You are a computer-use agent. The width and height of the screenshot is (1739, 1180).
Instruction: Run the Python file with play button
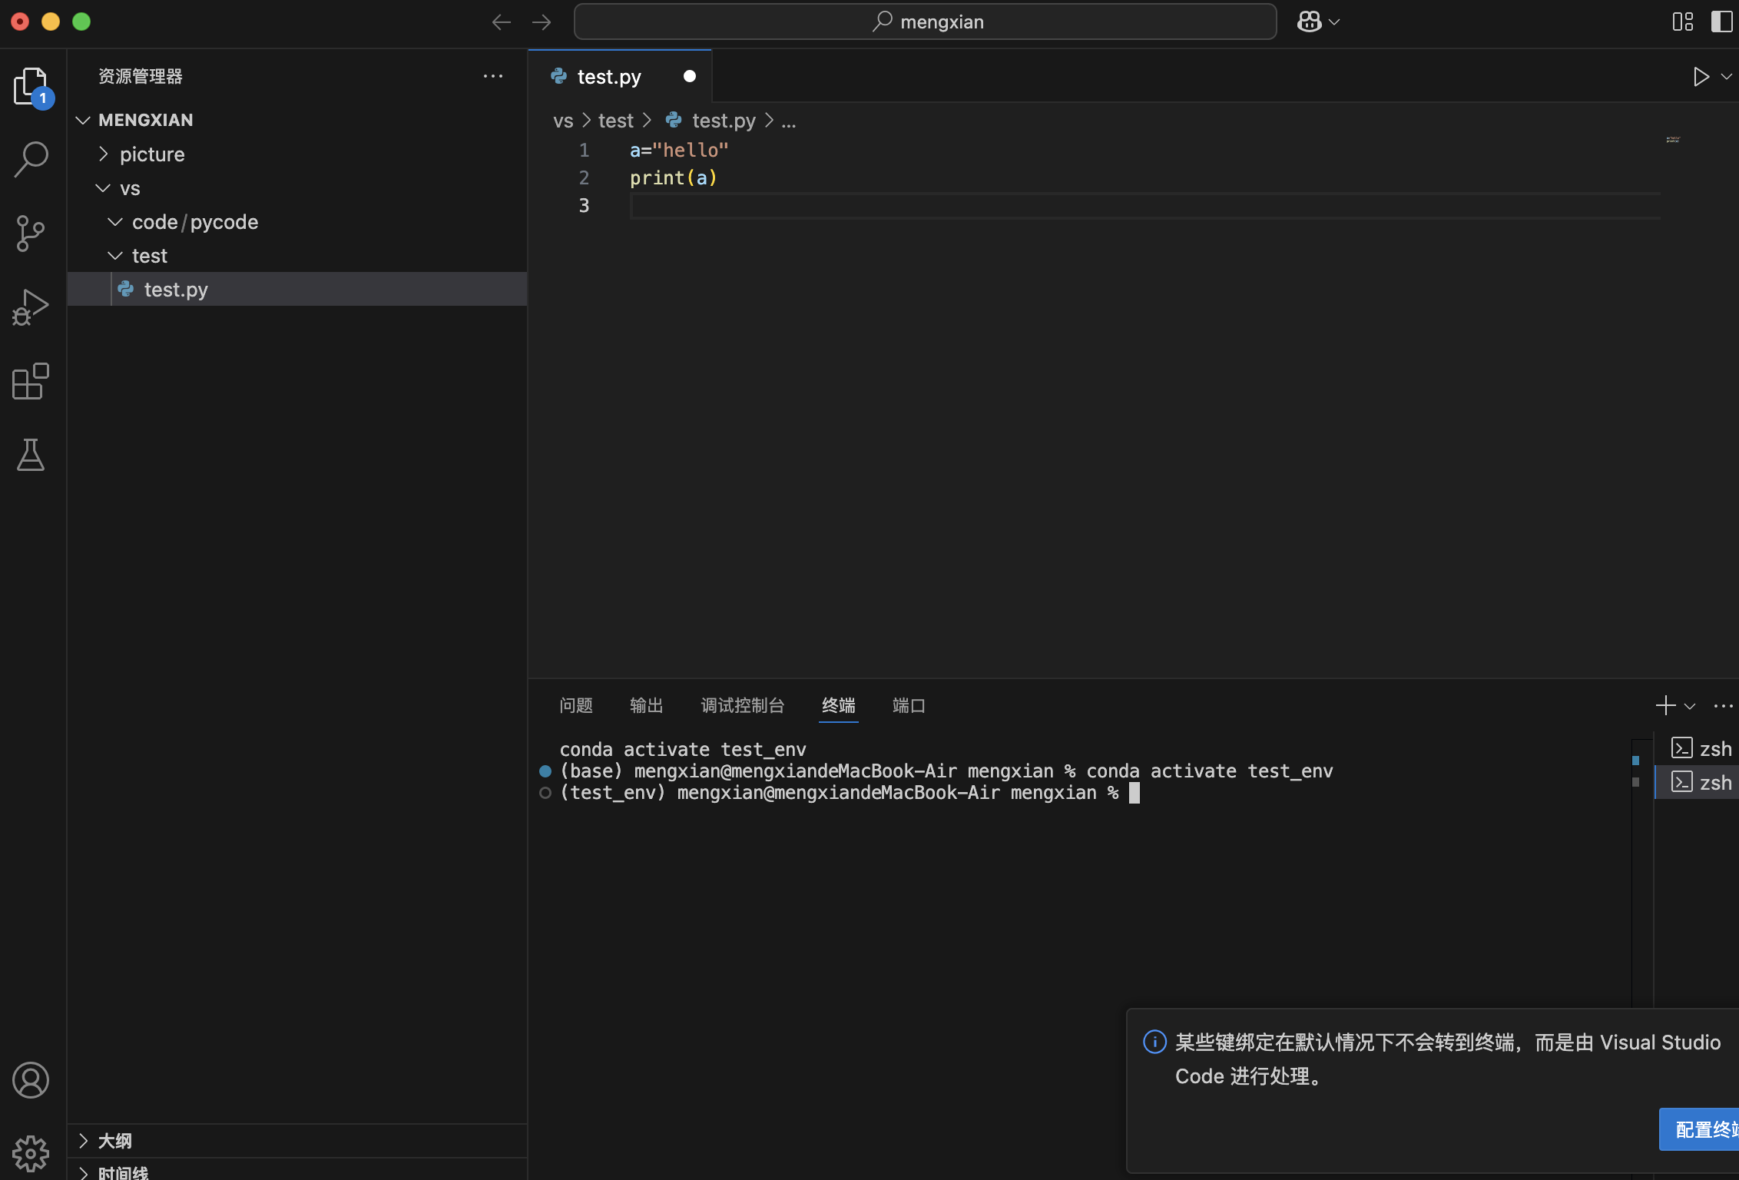[1701, 77]
